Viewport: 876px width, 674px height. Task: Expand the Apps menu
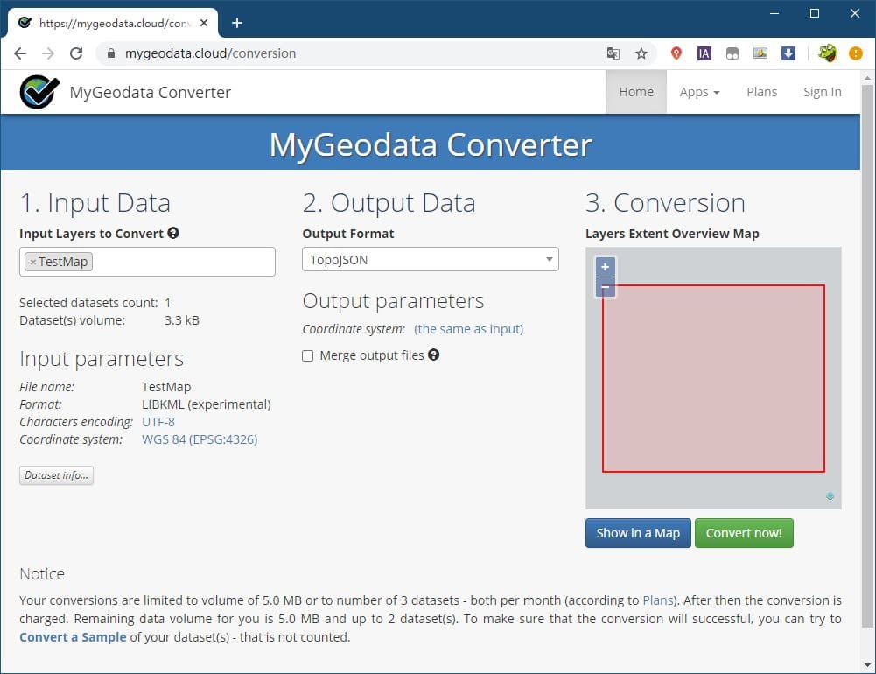point(699,92)
